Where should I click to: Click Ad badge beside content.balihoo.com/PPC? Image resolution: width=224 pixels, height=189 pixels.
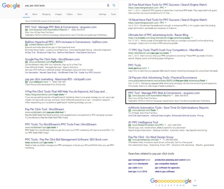click(x=27, y=45)
